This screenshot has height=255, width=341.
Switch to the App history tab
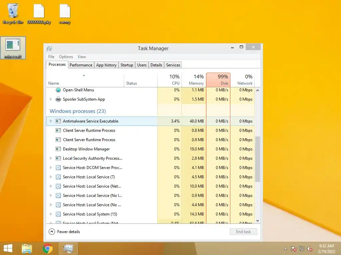click(x=106, y=65)
